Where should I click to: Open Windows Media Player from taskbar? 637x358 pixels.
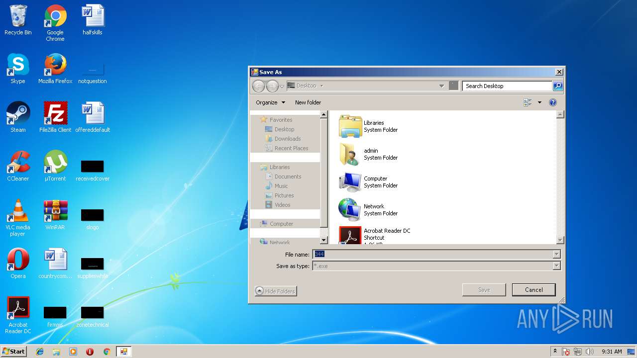pos(73,352)
